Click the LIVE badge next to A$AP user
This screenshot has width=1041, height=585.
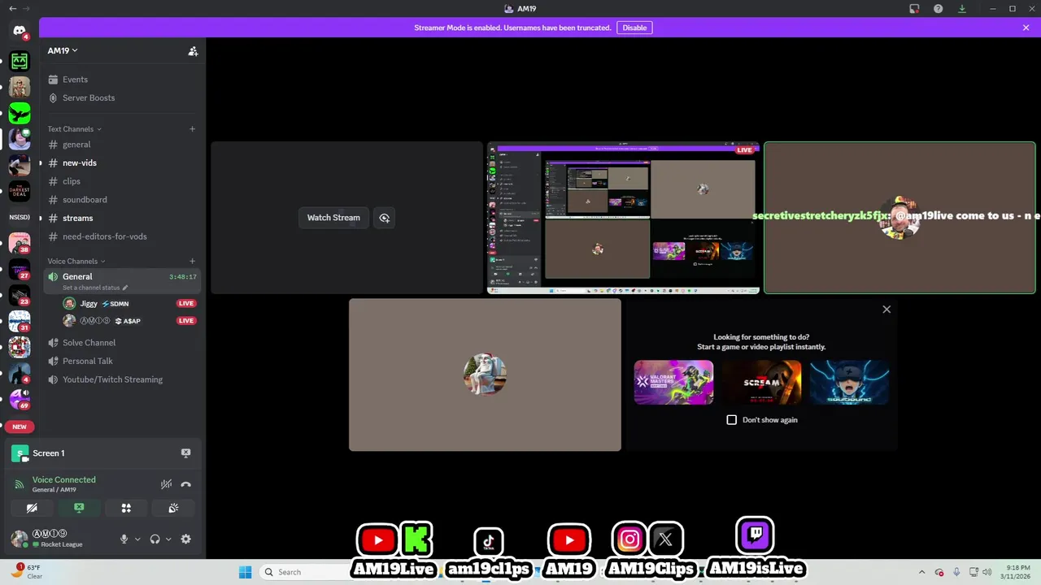[186, 321]
